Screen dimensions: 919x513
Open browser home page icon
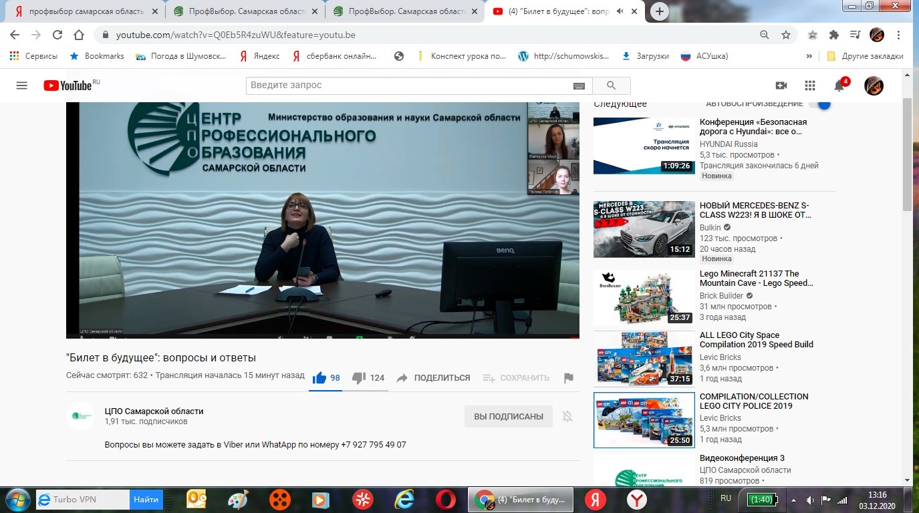(79, 35)
